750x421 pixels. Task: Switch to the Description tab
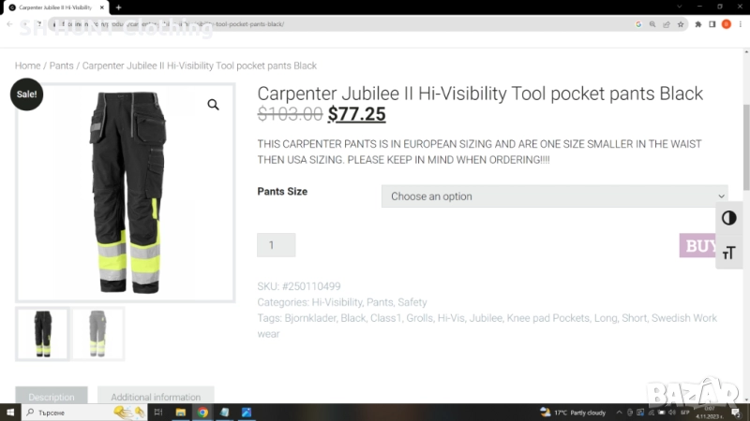pyautogui.click(x=52, y=397)
